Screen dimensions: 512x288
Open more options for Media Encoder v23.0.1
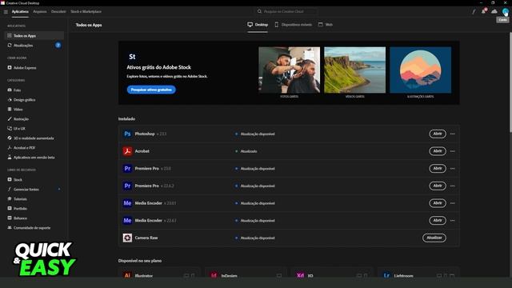click(x=453, y=203)
